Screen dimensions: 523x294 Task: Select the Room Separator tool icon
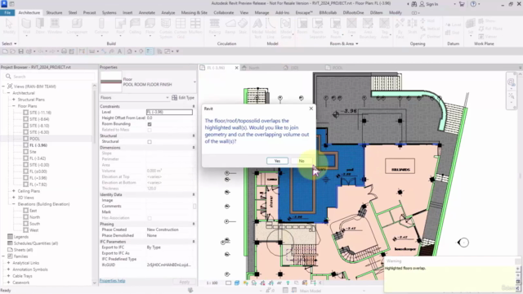pos(318,24)
